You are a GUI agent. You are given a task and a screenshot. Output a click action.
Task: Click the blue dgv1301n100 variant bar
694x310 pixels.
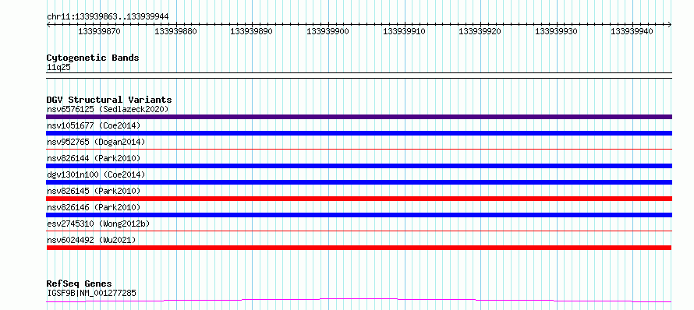(x=359, y=182)
